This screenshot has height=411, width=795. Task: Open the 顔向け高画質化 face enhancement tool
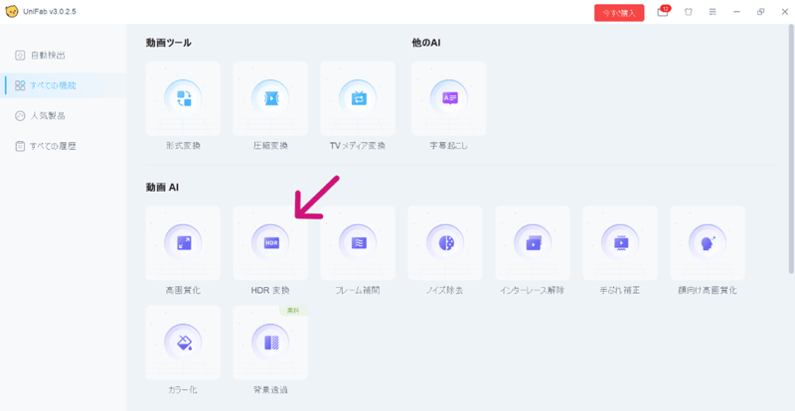point(708,242)
